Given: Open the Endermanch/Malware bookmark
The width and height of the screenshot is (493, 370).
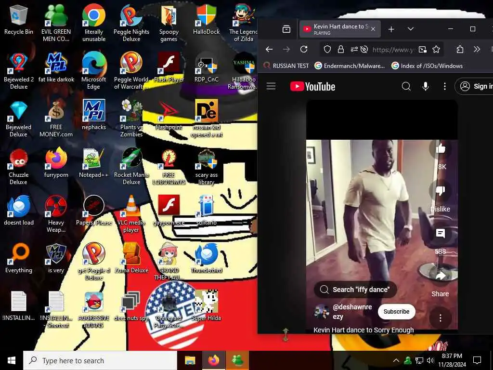Looking at the screenshot, I should pyautogui.click(x=350, y=66).
